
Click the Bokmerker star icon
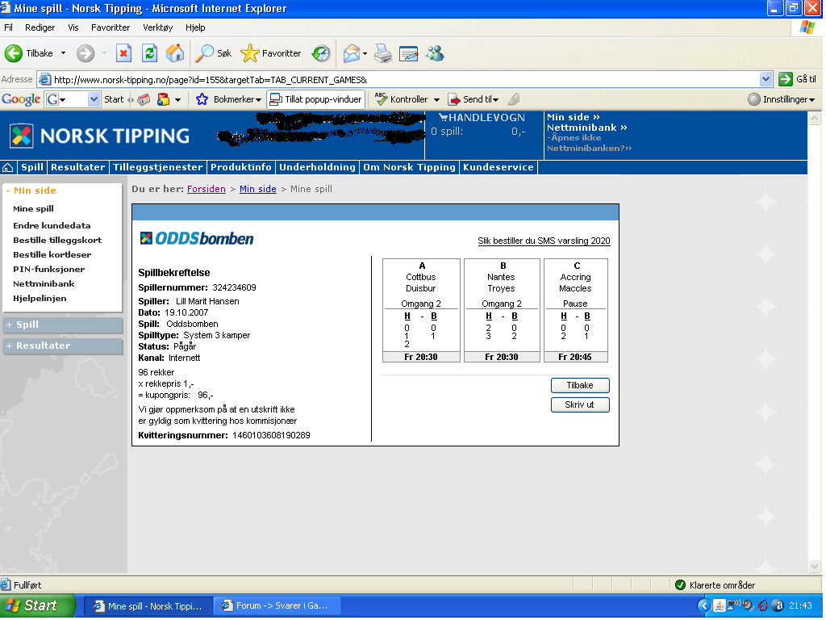(x=202, y=99)
